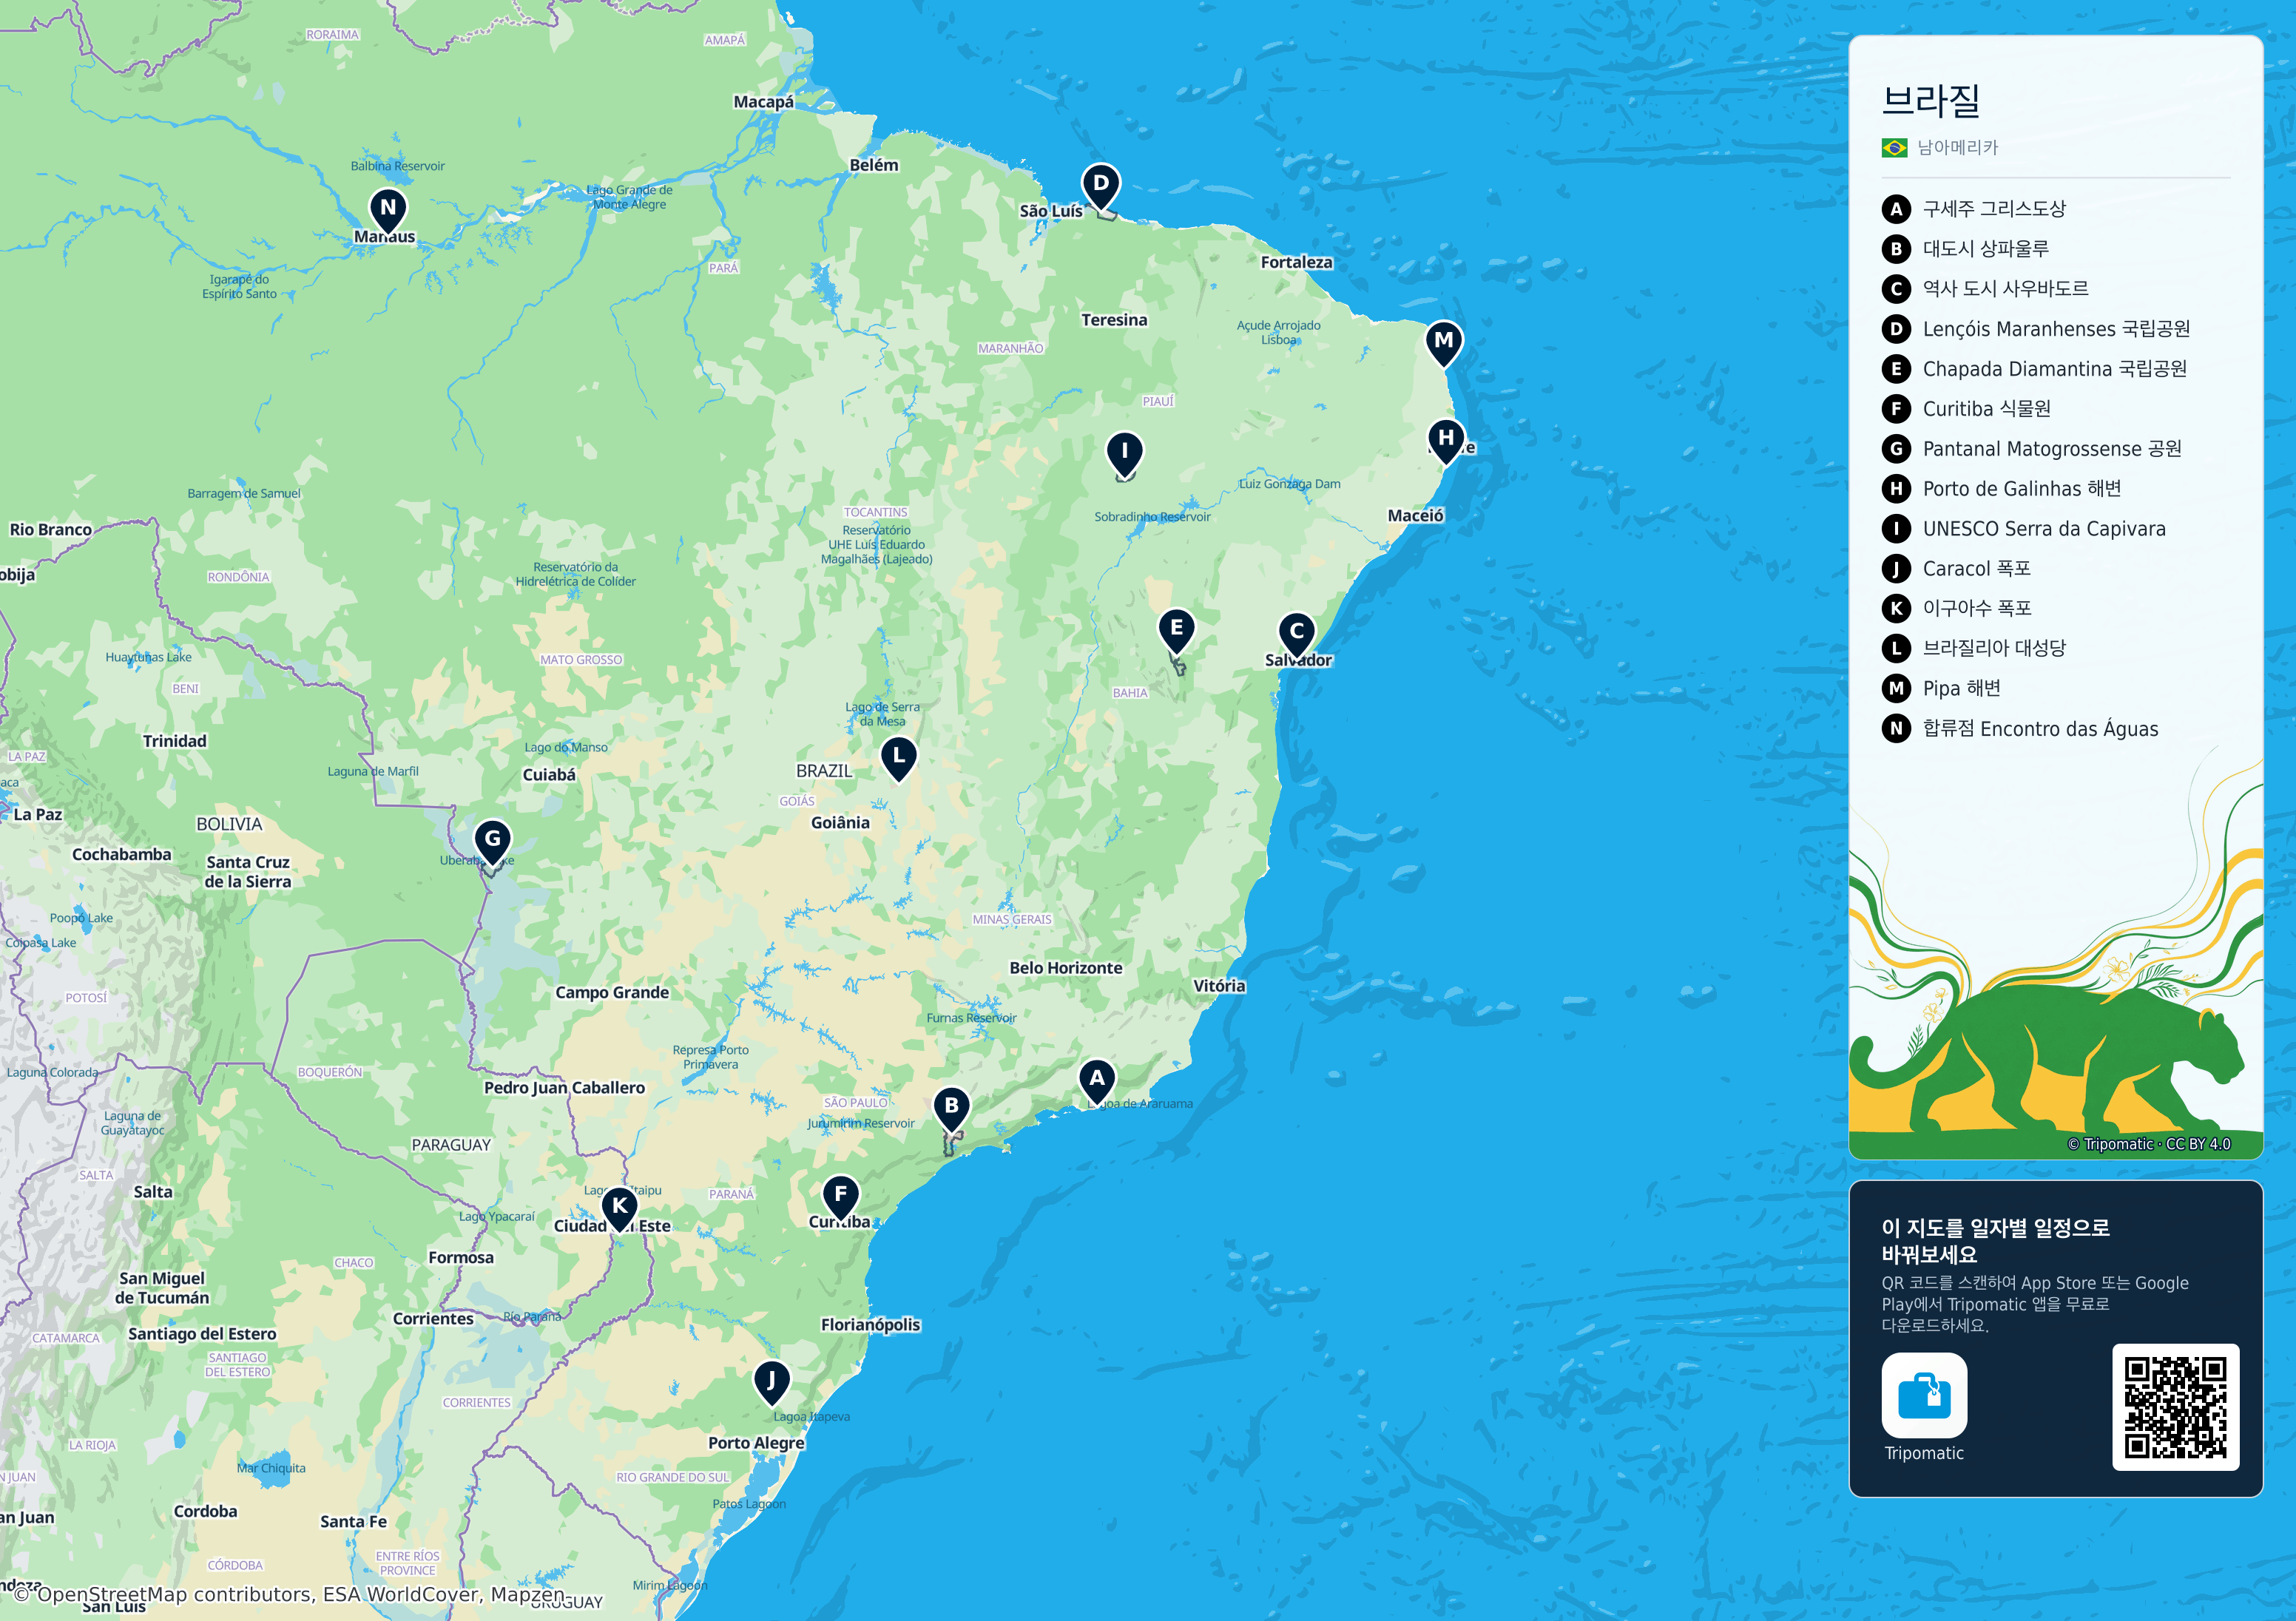The width and height of the screenshot is (2296, 1621).
Task: Select pin B near São Paulo
Action: [x=951, y=1108]
